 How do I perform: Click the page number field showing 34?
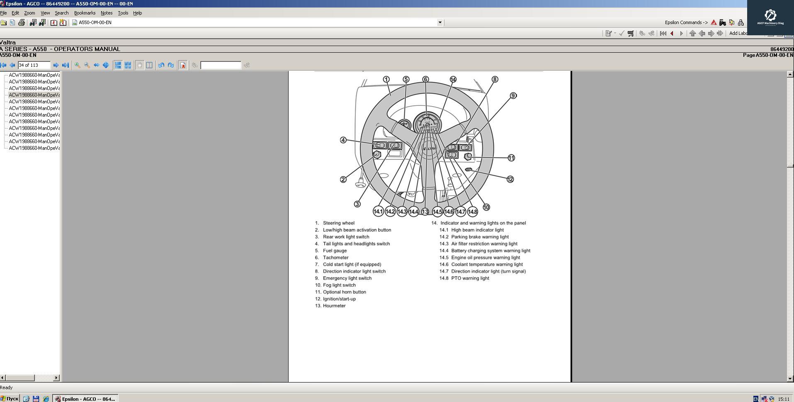[x=34, y=65]
